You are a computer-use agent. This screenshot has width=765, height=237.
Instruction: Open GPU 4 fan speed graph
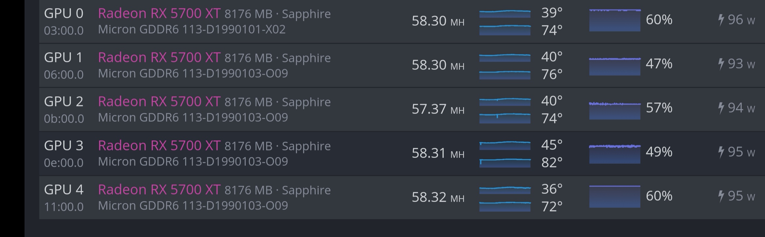(615, 197)
